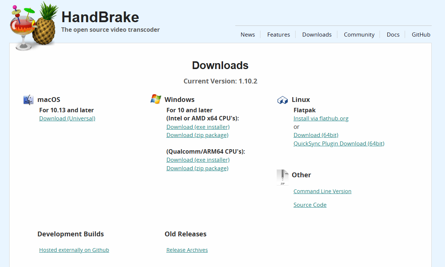This screenshot has height=267, width=445.
Task: Download the QuickSync Plugin (64bit)
Action: coord(339,144)
